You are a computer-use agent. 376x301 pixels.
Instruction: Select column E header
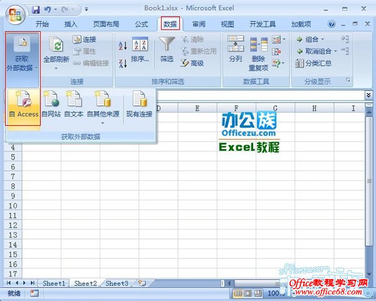pos(197,108)
